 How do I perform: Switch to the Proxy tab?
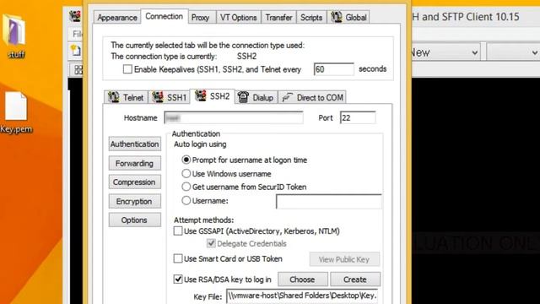(201, 17)
